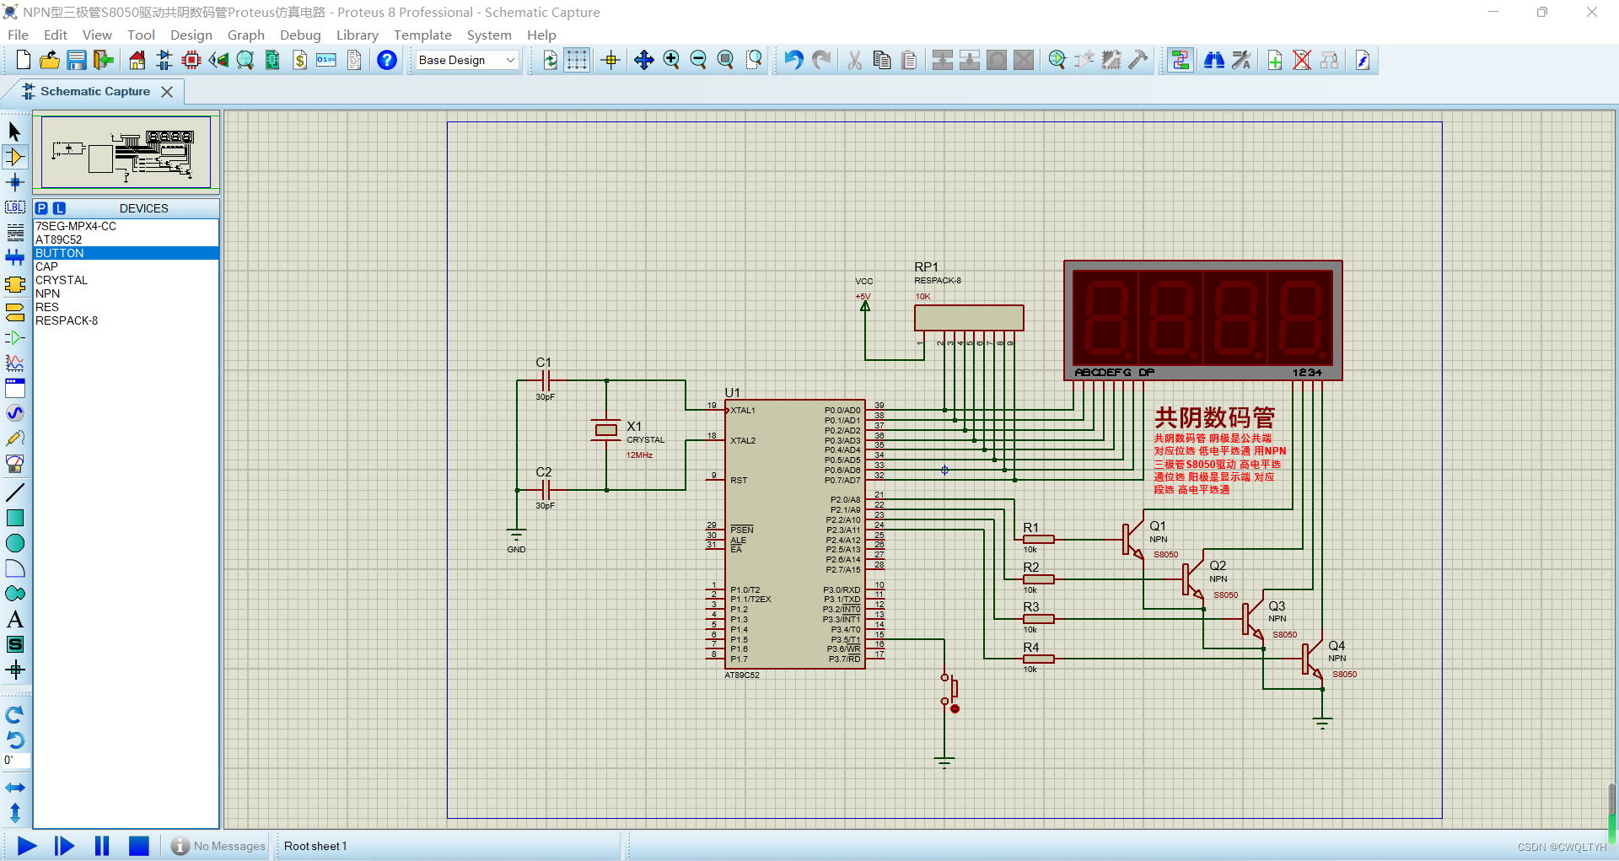Select the Buses Mode tool
Screen dimensions: 1619x861
coord(15,258)
